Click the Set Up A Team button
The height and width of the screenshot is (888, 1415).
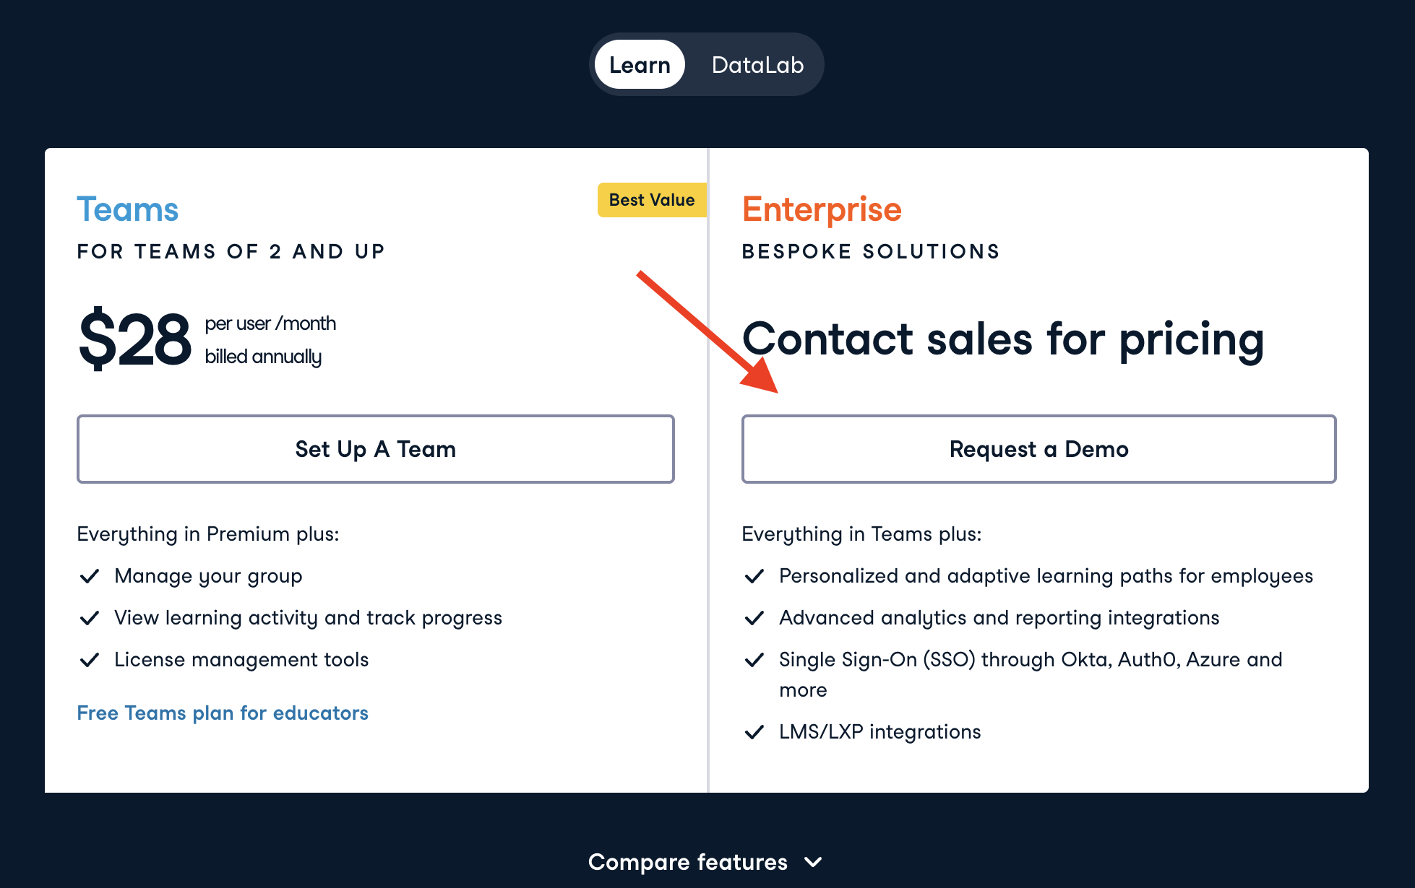pos(375,449)
